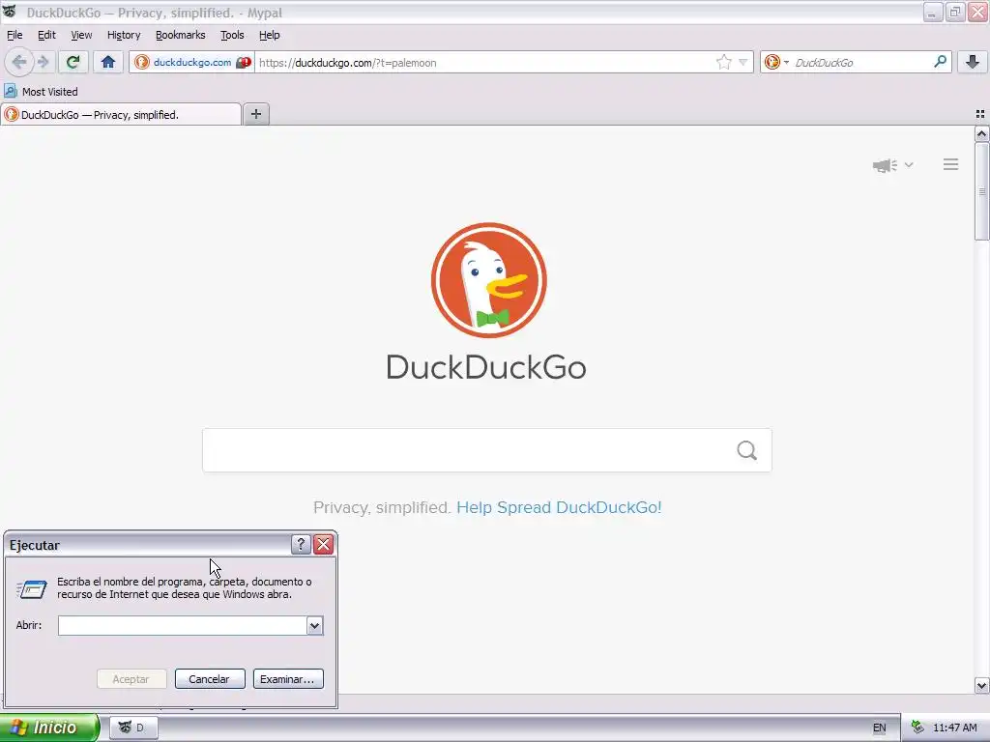
Task: Click in the address bar URL field
Action: tap(483, 63)
